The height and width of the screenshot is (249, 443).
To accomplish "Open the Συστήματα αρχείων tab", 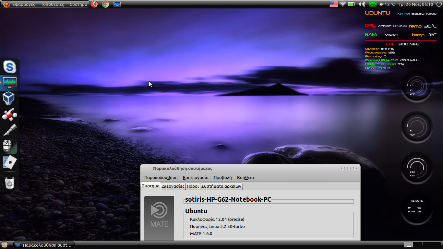I will pos(221,186).
